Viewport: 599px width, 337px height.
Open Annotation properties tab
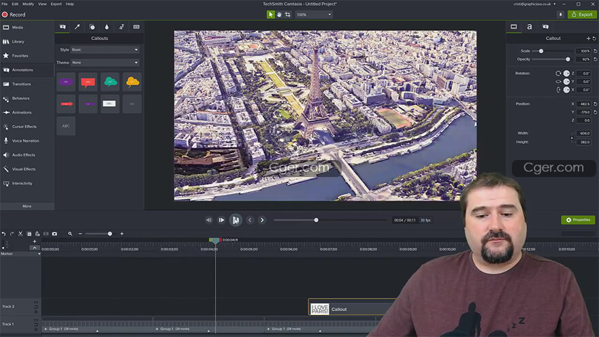545,27
